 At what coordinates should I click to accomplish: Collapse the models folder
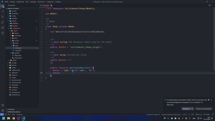(x=16, y=41)
